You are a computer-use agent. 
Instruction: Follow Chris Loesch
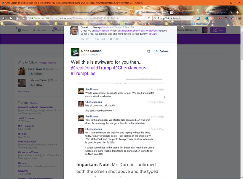point(161,51)
